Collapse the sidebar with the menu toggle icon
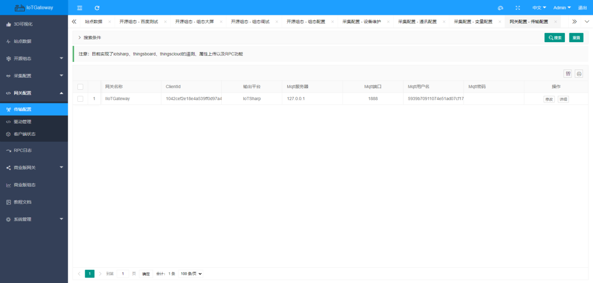This screenshot has width=593, height=283. coord(80,8)
